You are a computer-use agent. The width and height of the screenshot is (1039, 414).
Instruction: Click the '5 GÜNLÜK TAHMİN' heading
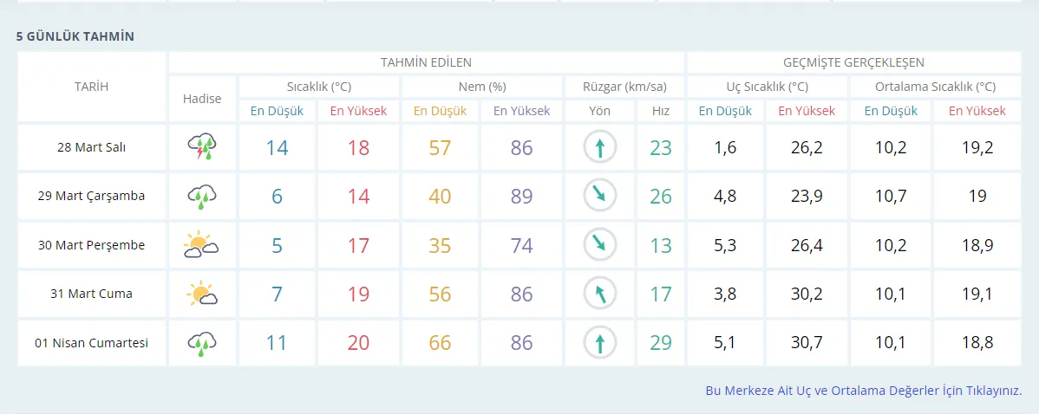pos(75,36)
